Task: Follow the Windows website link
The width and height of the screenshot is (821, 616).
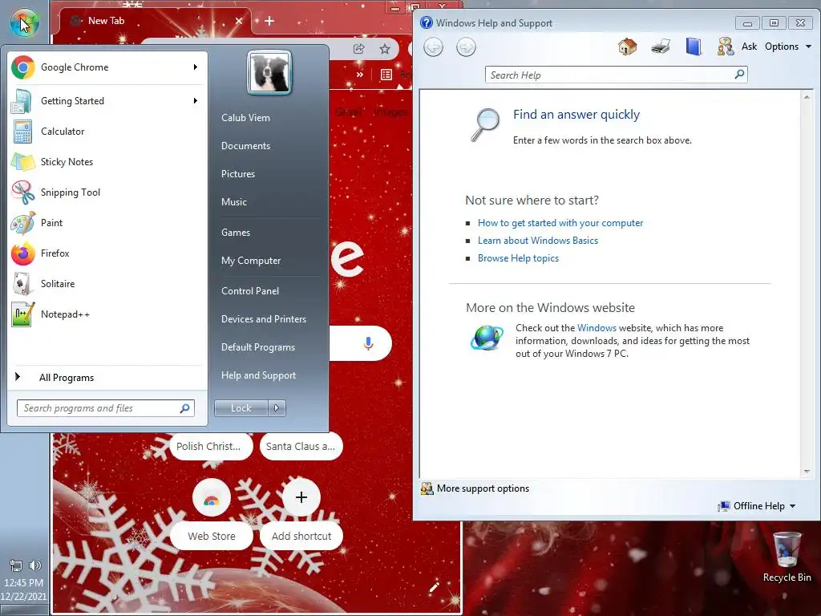Action: pyautogui.click(x=597, y=328)
